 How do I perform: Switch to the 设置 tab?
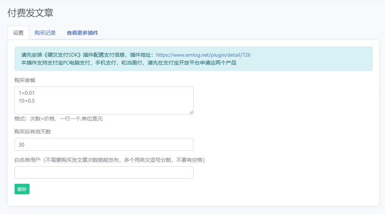coord(18,33)
